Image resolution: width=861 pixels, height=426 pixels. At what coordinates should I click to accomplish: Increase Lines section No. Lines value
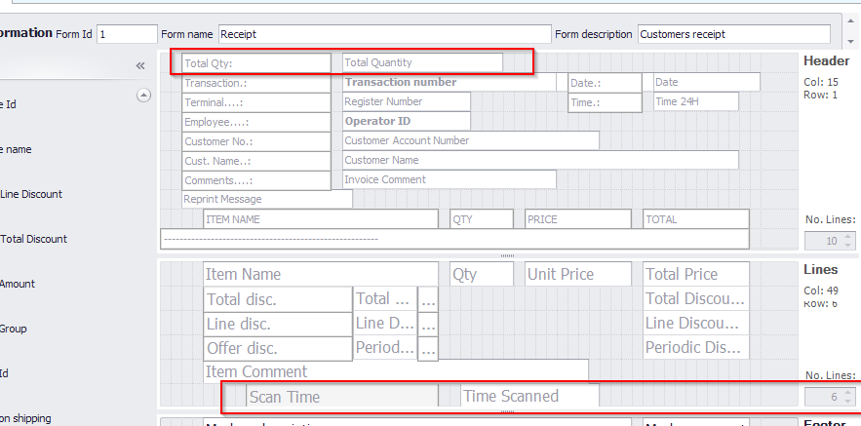(847, 392)
